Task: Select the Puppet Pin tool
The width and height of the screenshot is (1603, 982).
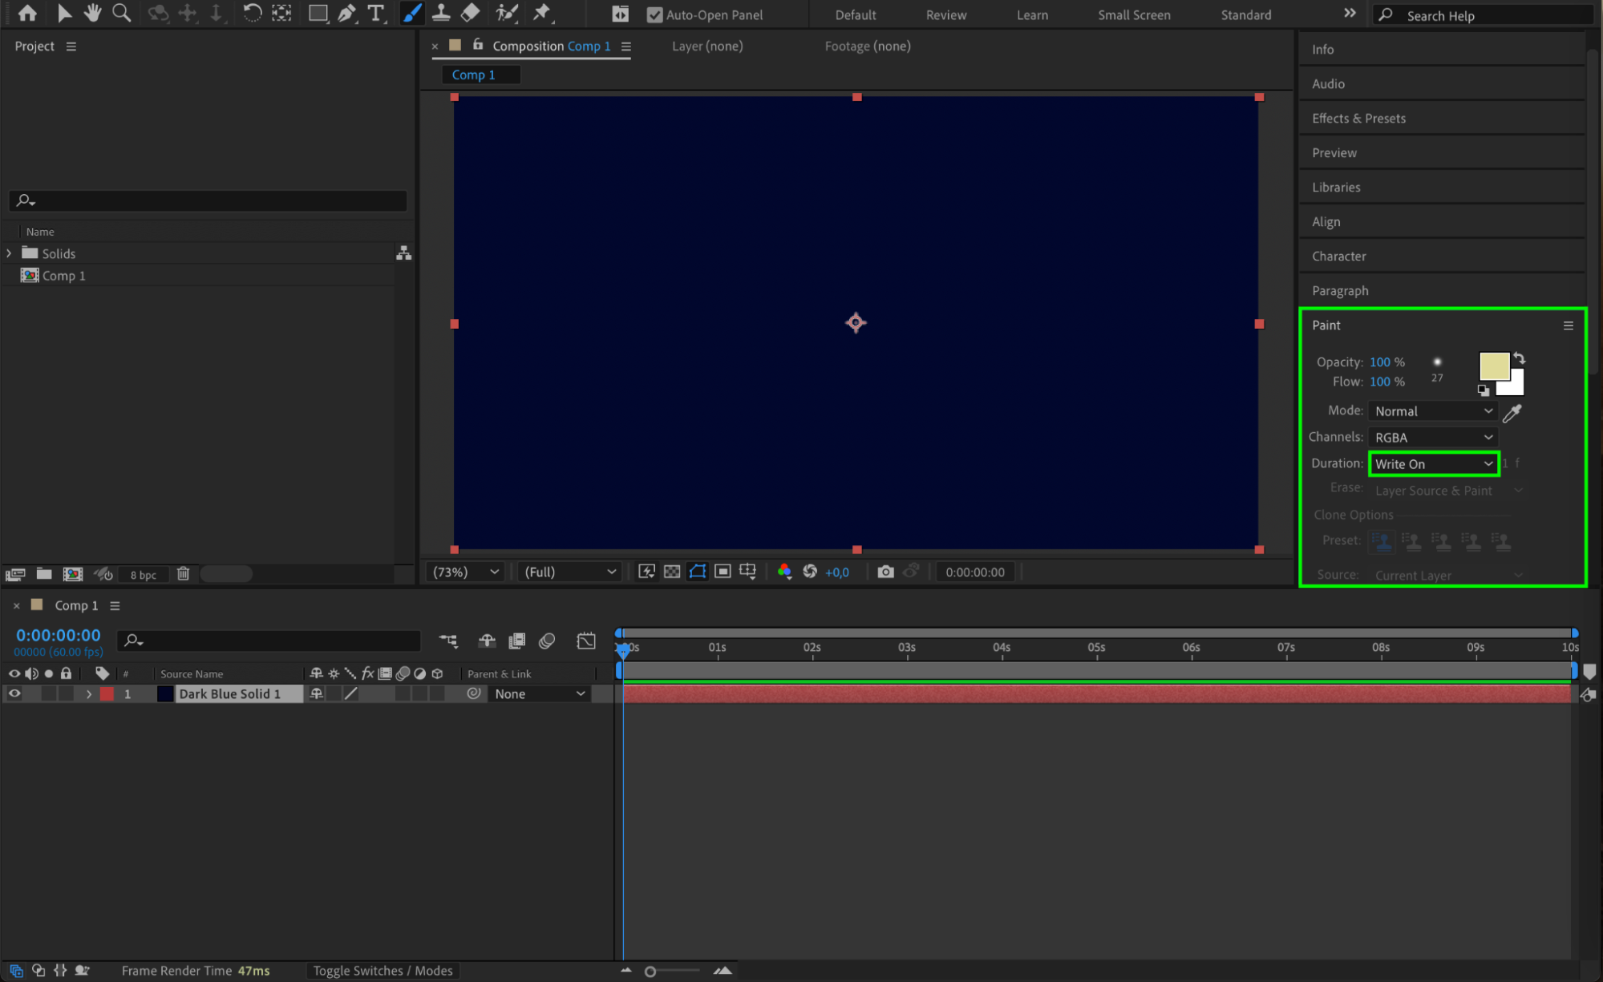Action: click(x=542, y=13)
